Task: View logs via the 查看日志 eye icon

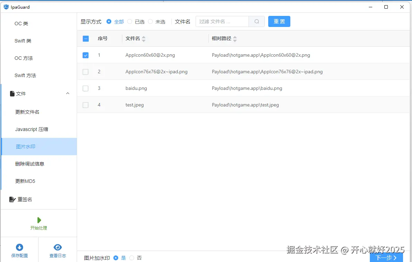Action: click(x=57, y=247)
